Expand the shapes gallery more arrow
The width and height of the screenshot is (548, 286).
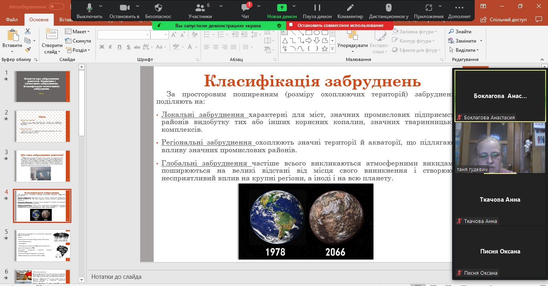332,49
